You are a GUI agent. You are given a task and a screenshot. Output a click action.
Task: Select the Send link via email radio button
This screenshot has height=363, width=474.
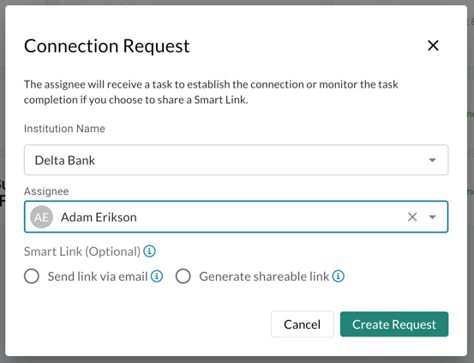32,276
